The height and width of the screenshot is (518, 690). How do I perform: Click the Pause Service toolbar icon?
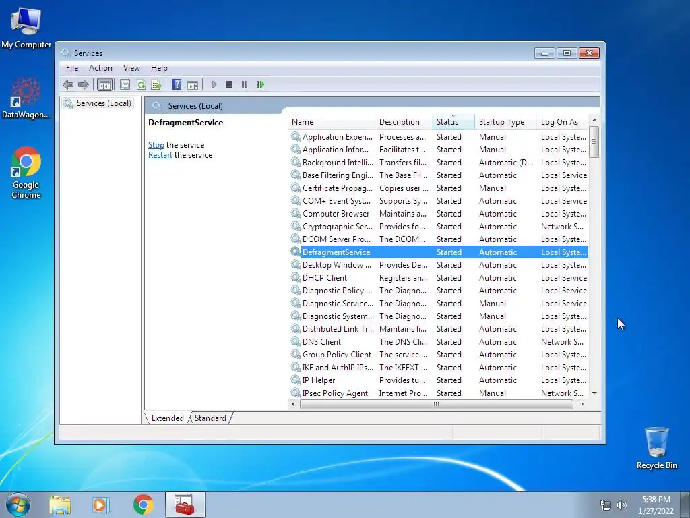point(244,84)
